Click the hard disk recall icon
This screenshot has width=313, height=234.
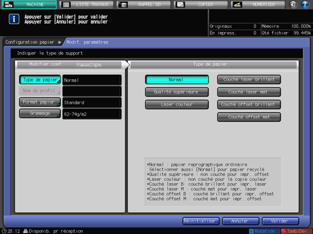(123, 4)
